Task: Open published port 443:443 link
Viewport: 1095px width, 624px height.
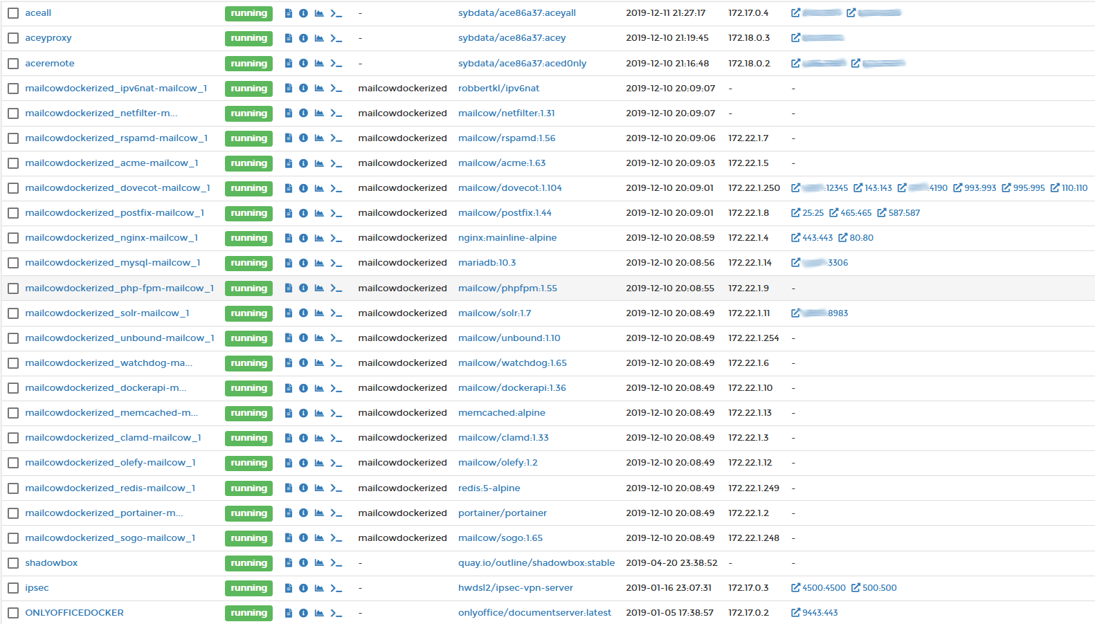Action: [x=812, y=237]
